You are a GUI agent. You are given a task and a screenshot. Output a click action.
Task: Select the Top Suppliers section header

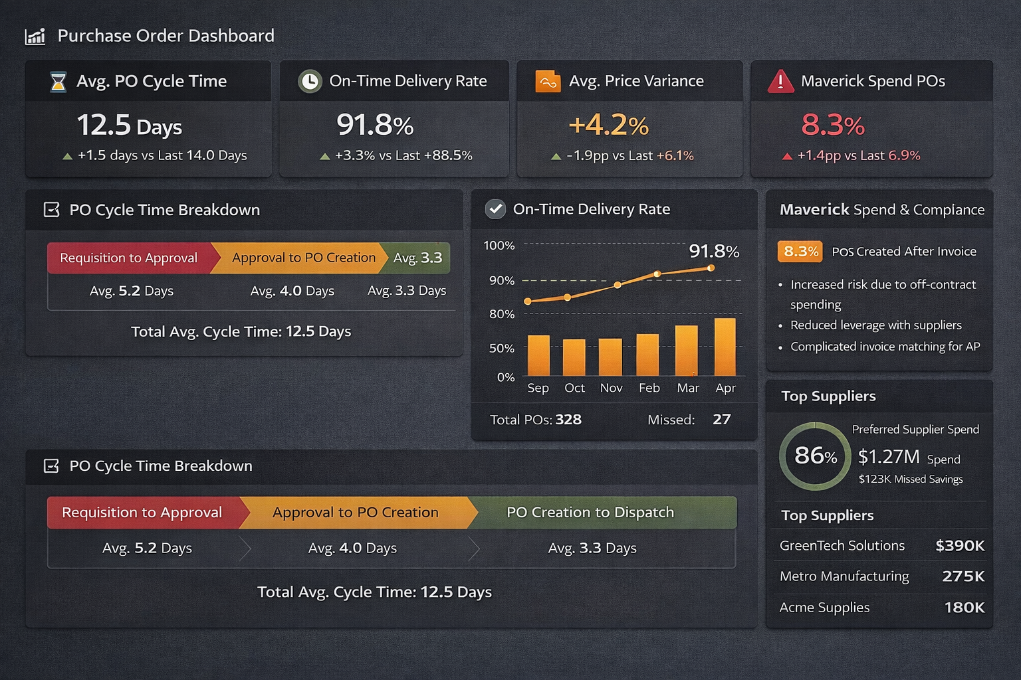[x=829, y=396]
